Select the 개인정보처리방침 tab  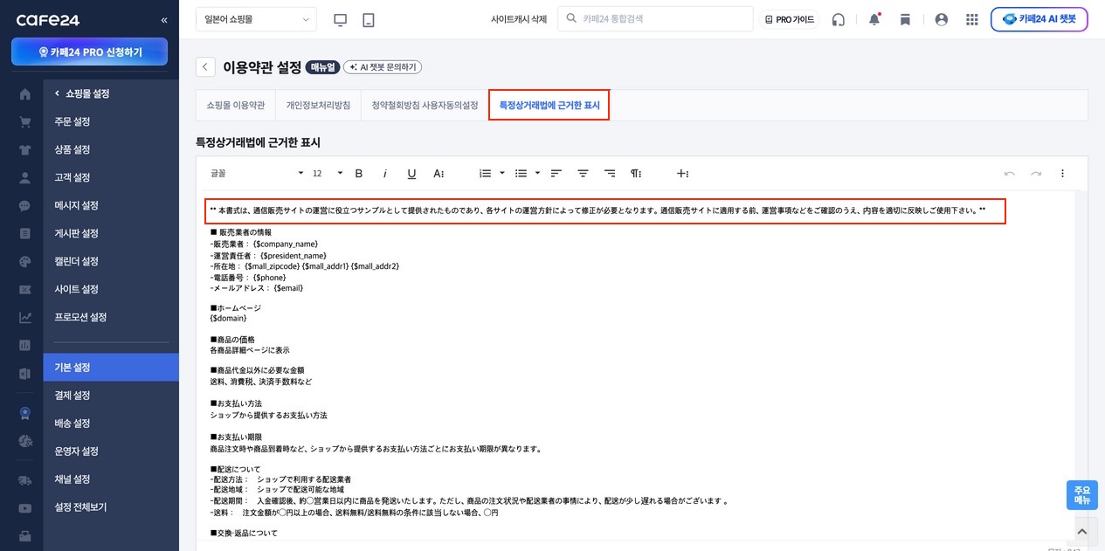coord(319,105)
